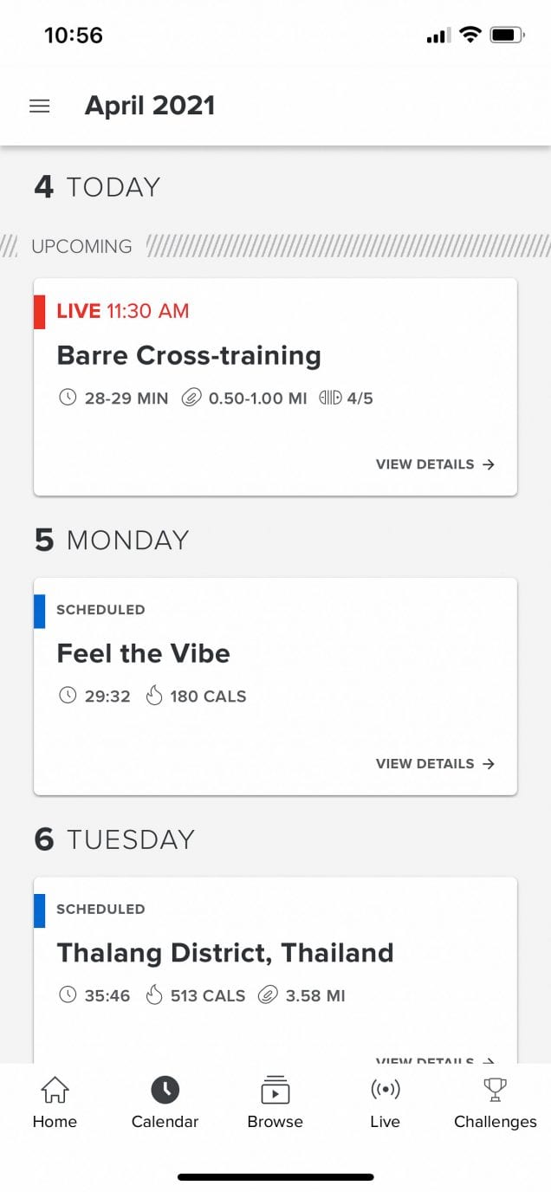Tap the Live broadcast icon
Screen dimensions: 551x1192
[x=385, y=1090]
